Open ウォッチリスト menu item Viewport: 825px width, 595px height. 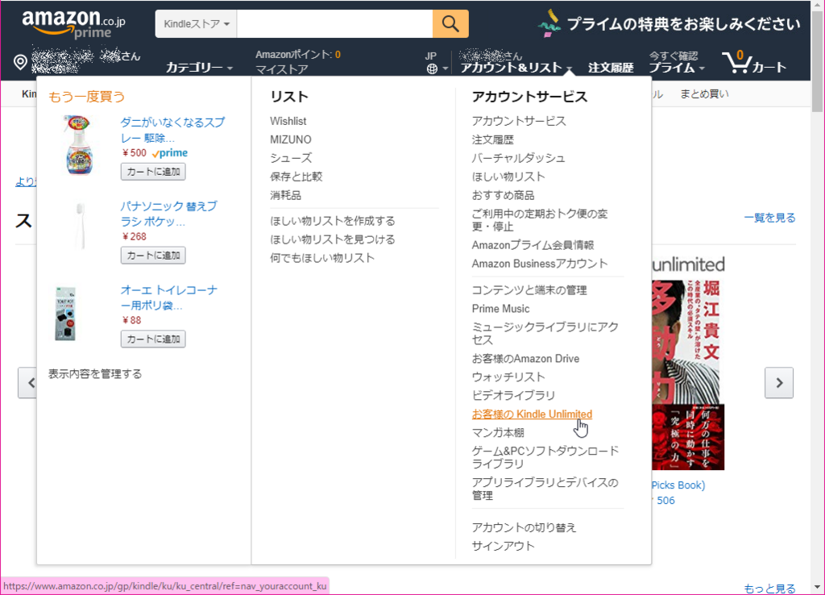508,377
